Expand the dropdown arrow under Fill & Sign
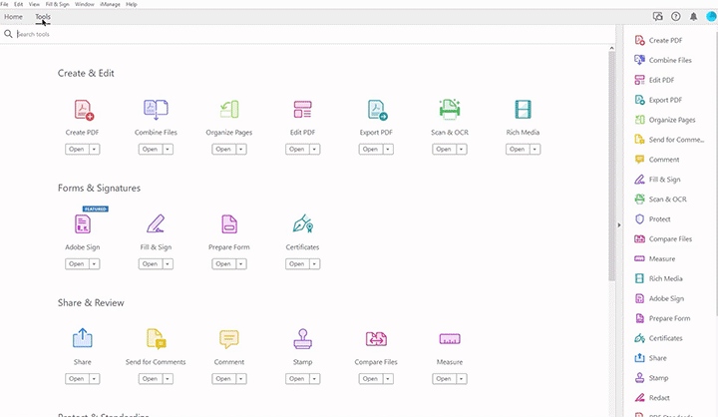Screen dimensions: 718x417 (x=169, y=264)
